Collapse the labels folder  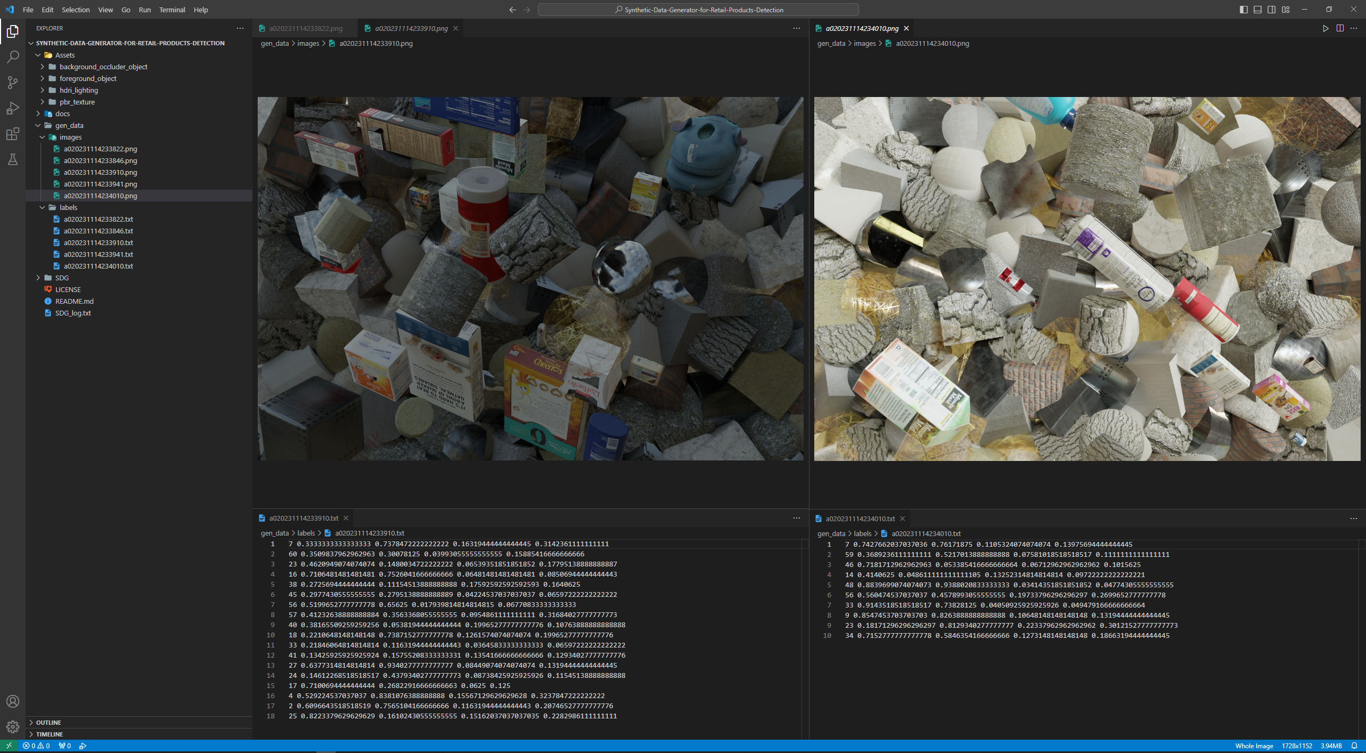pos(68,207)
